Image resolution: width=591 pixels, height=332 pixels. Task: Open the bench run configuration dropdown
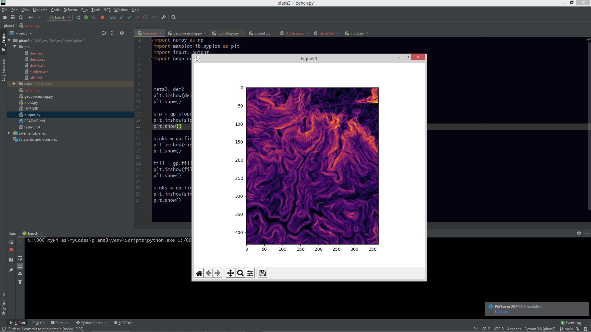point(60,18)
